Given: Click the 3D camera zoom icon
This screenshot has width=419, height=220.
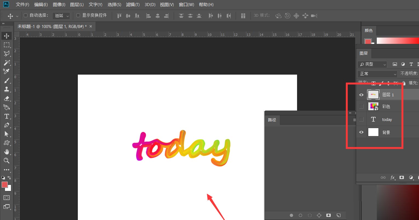Looking at the screenshot, I should pyautogui.click(x=314, y=16).
